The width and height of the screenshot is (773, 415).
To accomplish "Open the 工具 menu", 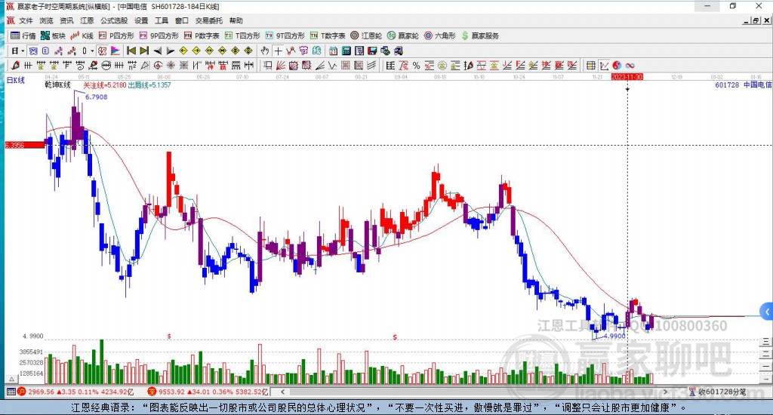I will [162, 20].
